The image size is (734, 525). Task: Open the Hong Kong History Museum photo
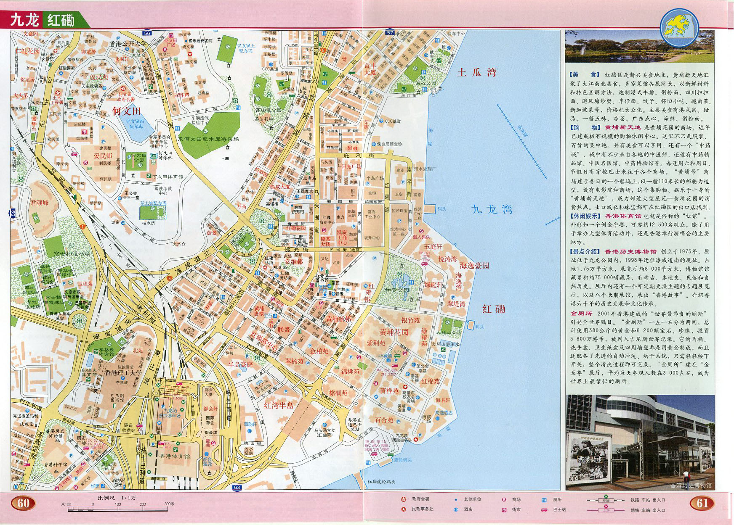click(x=639, y=443)
